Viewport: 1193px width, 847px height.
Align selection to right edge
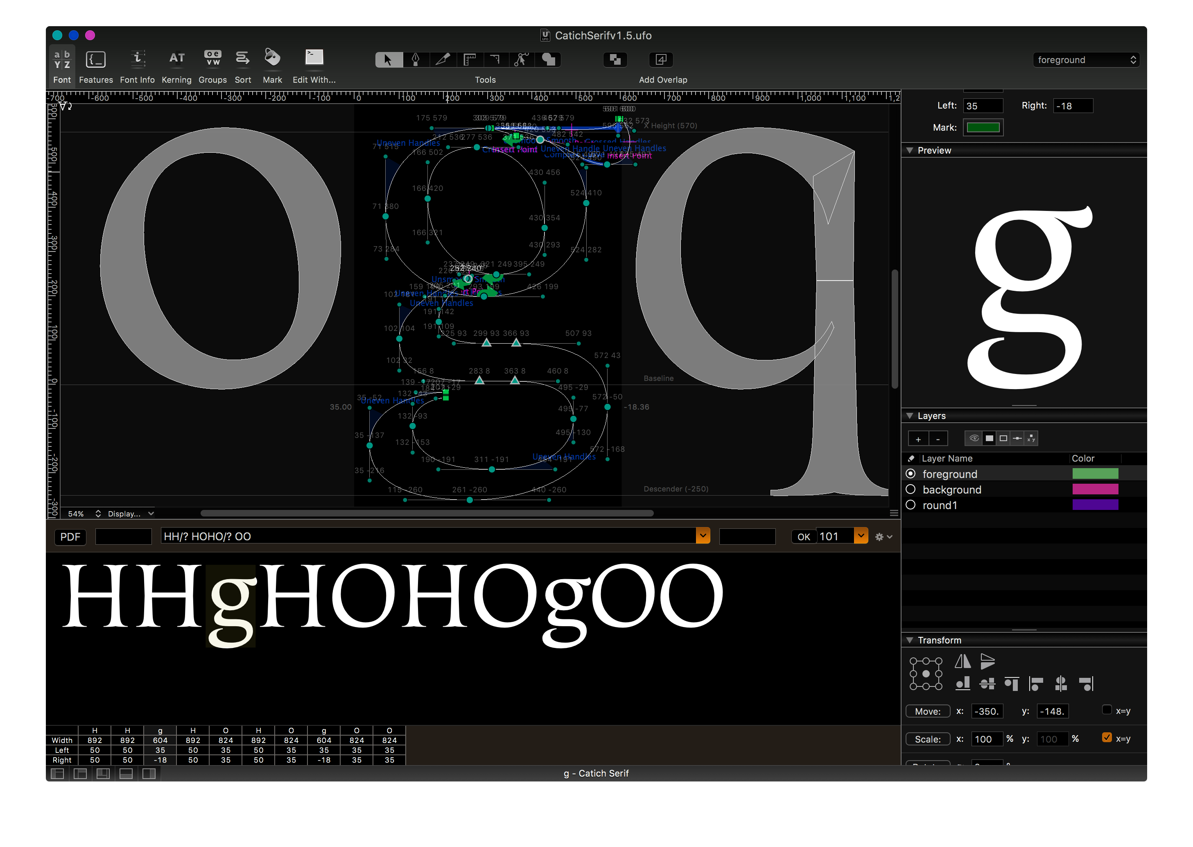(x=1086, y=684)
